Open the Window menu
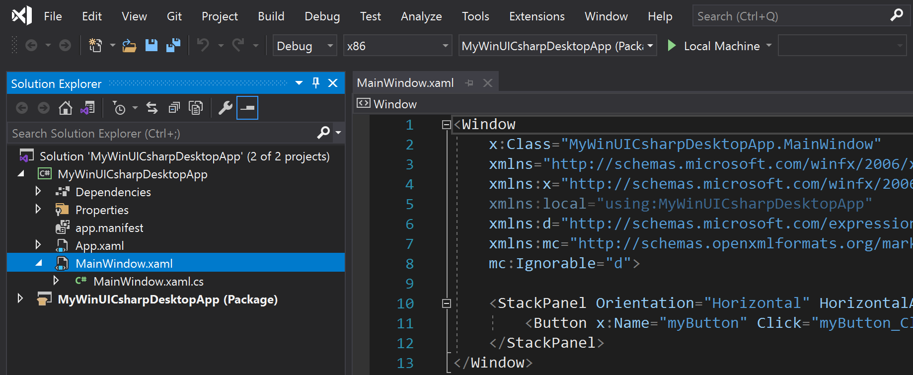The image size is (913, 375). click(606, 16)
